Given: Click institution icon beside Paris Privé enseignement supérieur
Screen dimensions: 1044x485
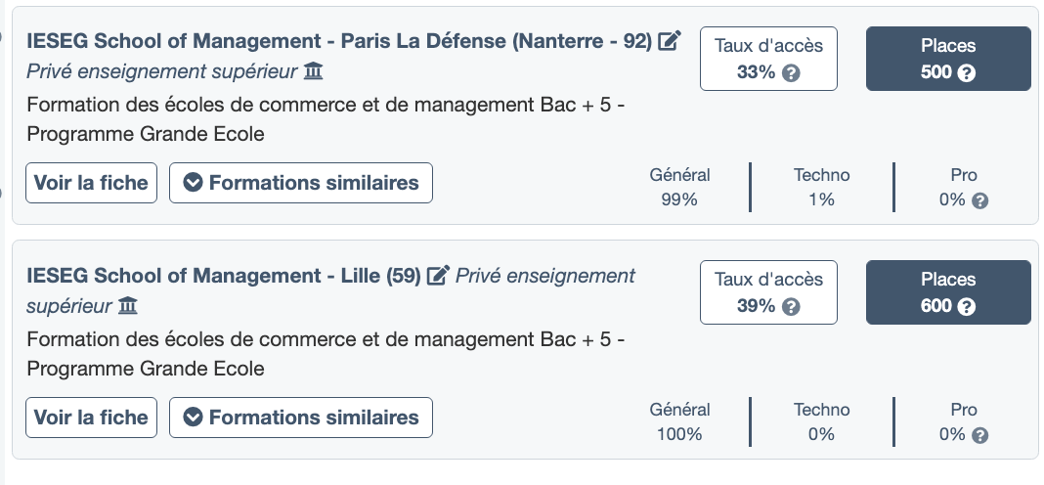Looking at the screenshot, I should click(313, 71).
